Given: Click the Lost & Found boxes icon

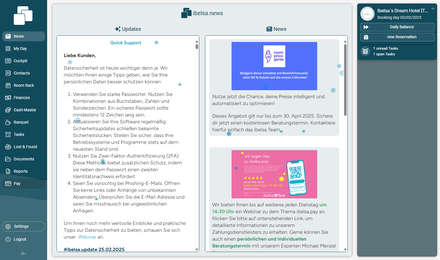Looking at the screenshot, I should 8,147.
